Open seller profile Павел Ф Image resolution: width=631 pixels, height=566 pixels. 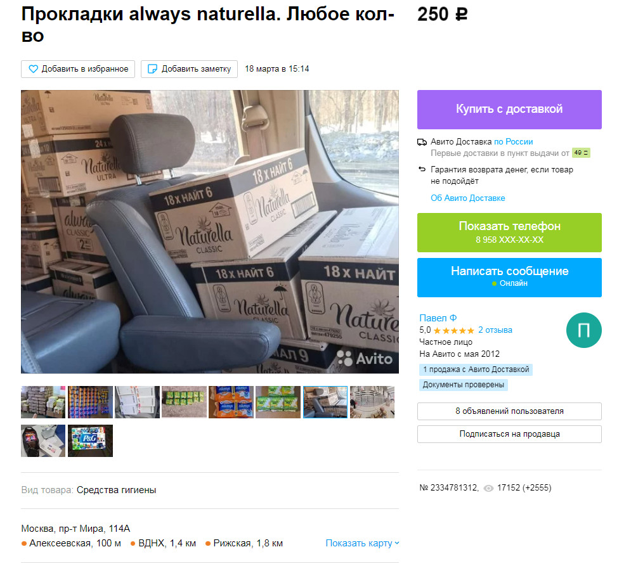[438, 318]
